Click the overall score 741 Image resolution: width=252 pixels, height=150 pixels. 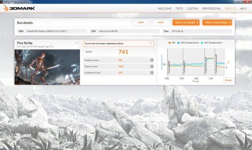coord(123,52)
